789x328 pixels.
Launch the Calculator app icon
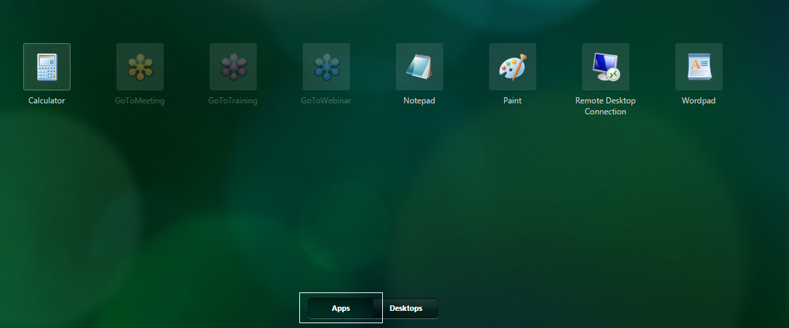point(47,67)
